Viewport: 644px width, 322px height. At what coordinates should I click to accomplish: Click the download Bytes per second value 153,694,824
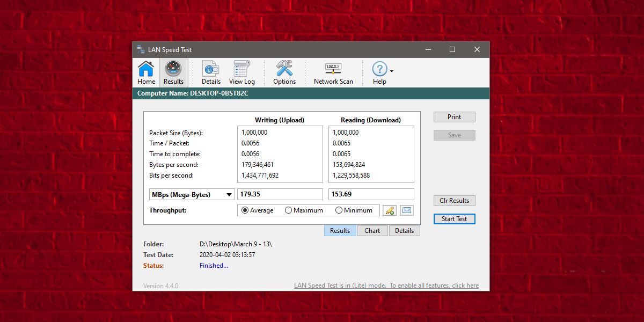pyautogui.click(x=348, y=165)
